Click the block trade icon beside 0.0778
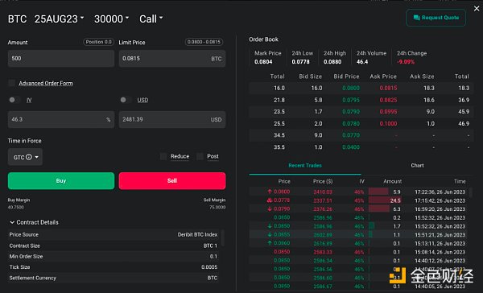 [x=270, y=200]
